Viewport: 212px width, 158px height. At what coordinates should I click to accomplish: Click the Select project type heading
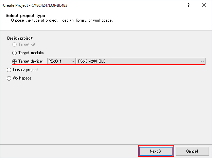point(25,16)
